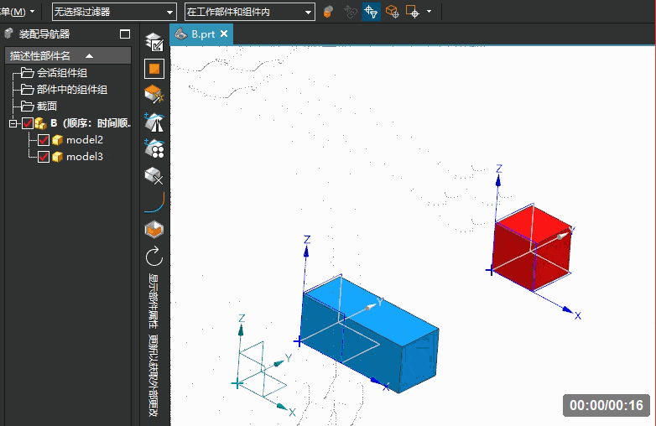656x426 pixels.
Task: Open the 无选择过滤器 selection filter dropdown
Action: point(114,12)
